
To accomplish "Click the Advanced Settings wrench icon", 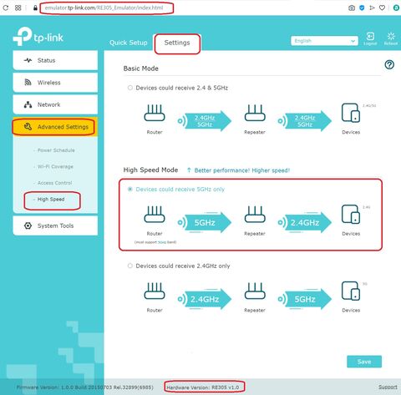I will [x=28, y=126].
